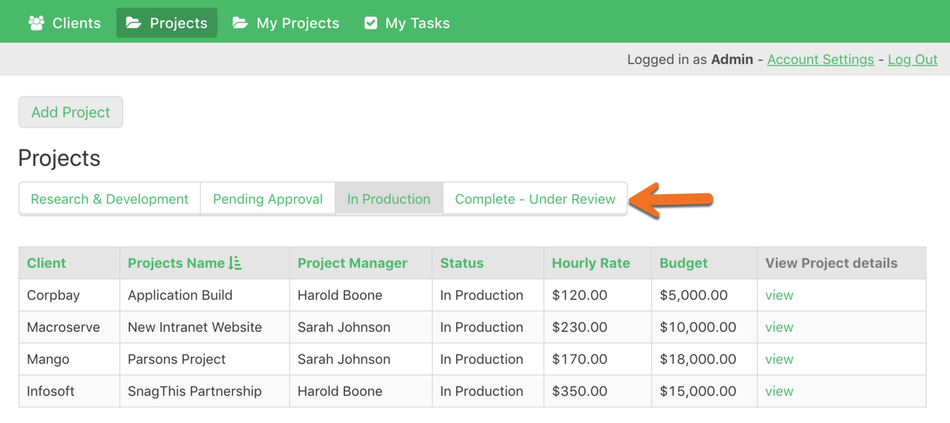Open the Account Settings link

[820, 60]
